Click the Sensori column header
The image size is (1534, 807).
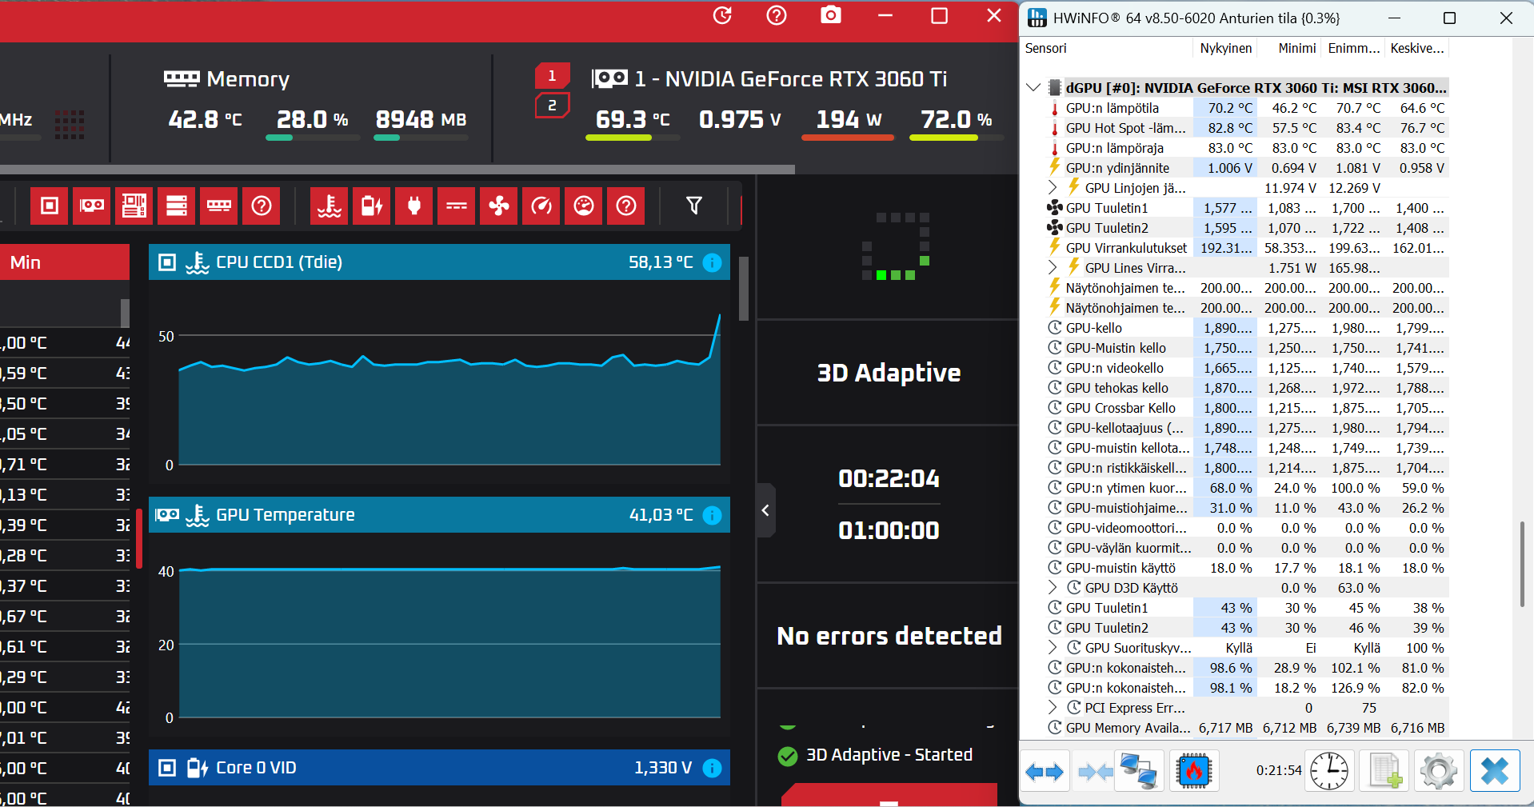(x=1106, y=48)
